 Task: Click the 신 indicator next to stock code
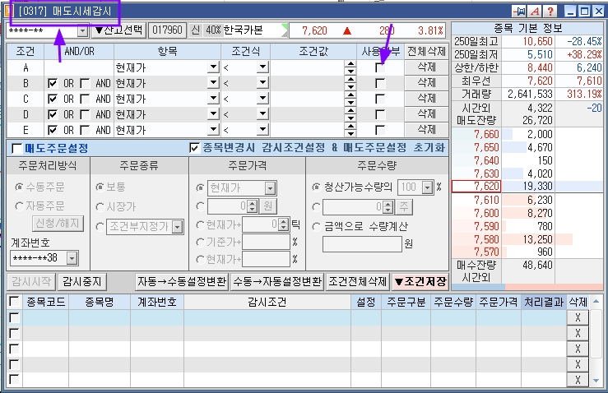pos(196,30)
